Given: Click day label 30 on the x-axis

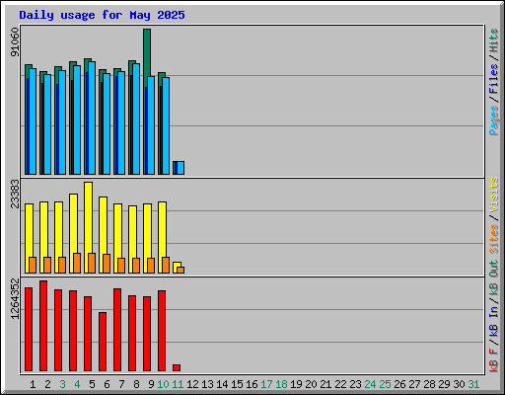Looking at the screenshot, I should coord(459,384).
